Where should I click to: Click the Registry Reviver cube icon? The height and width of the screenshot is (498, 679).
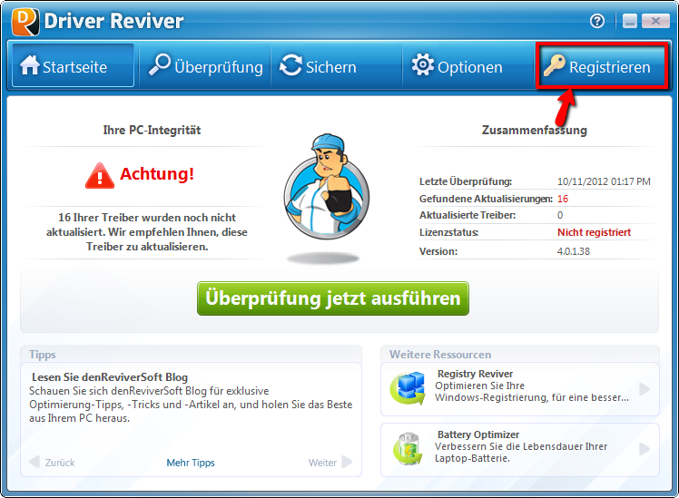408,388
